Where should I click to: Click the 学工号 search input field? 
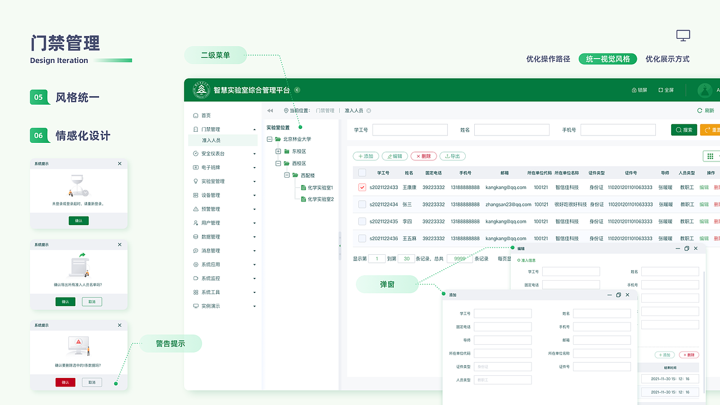410,130
